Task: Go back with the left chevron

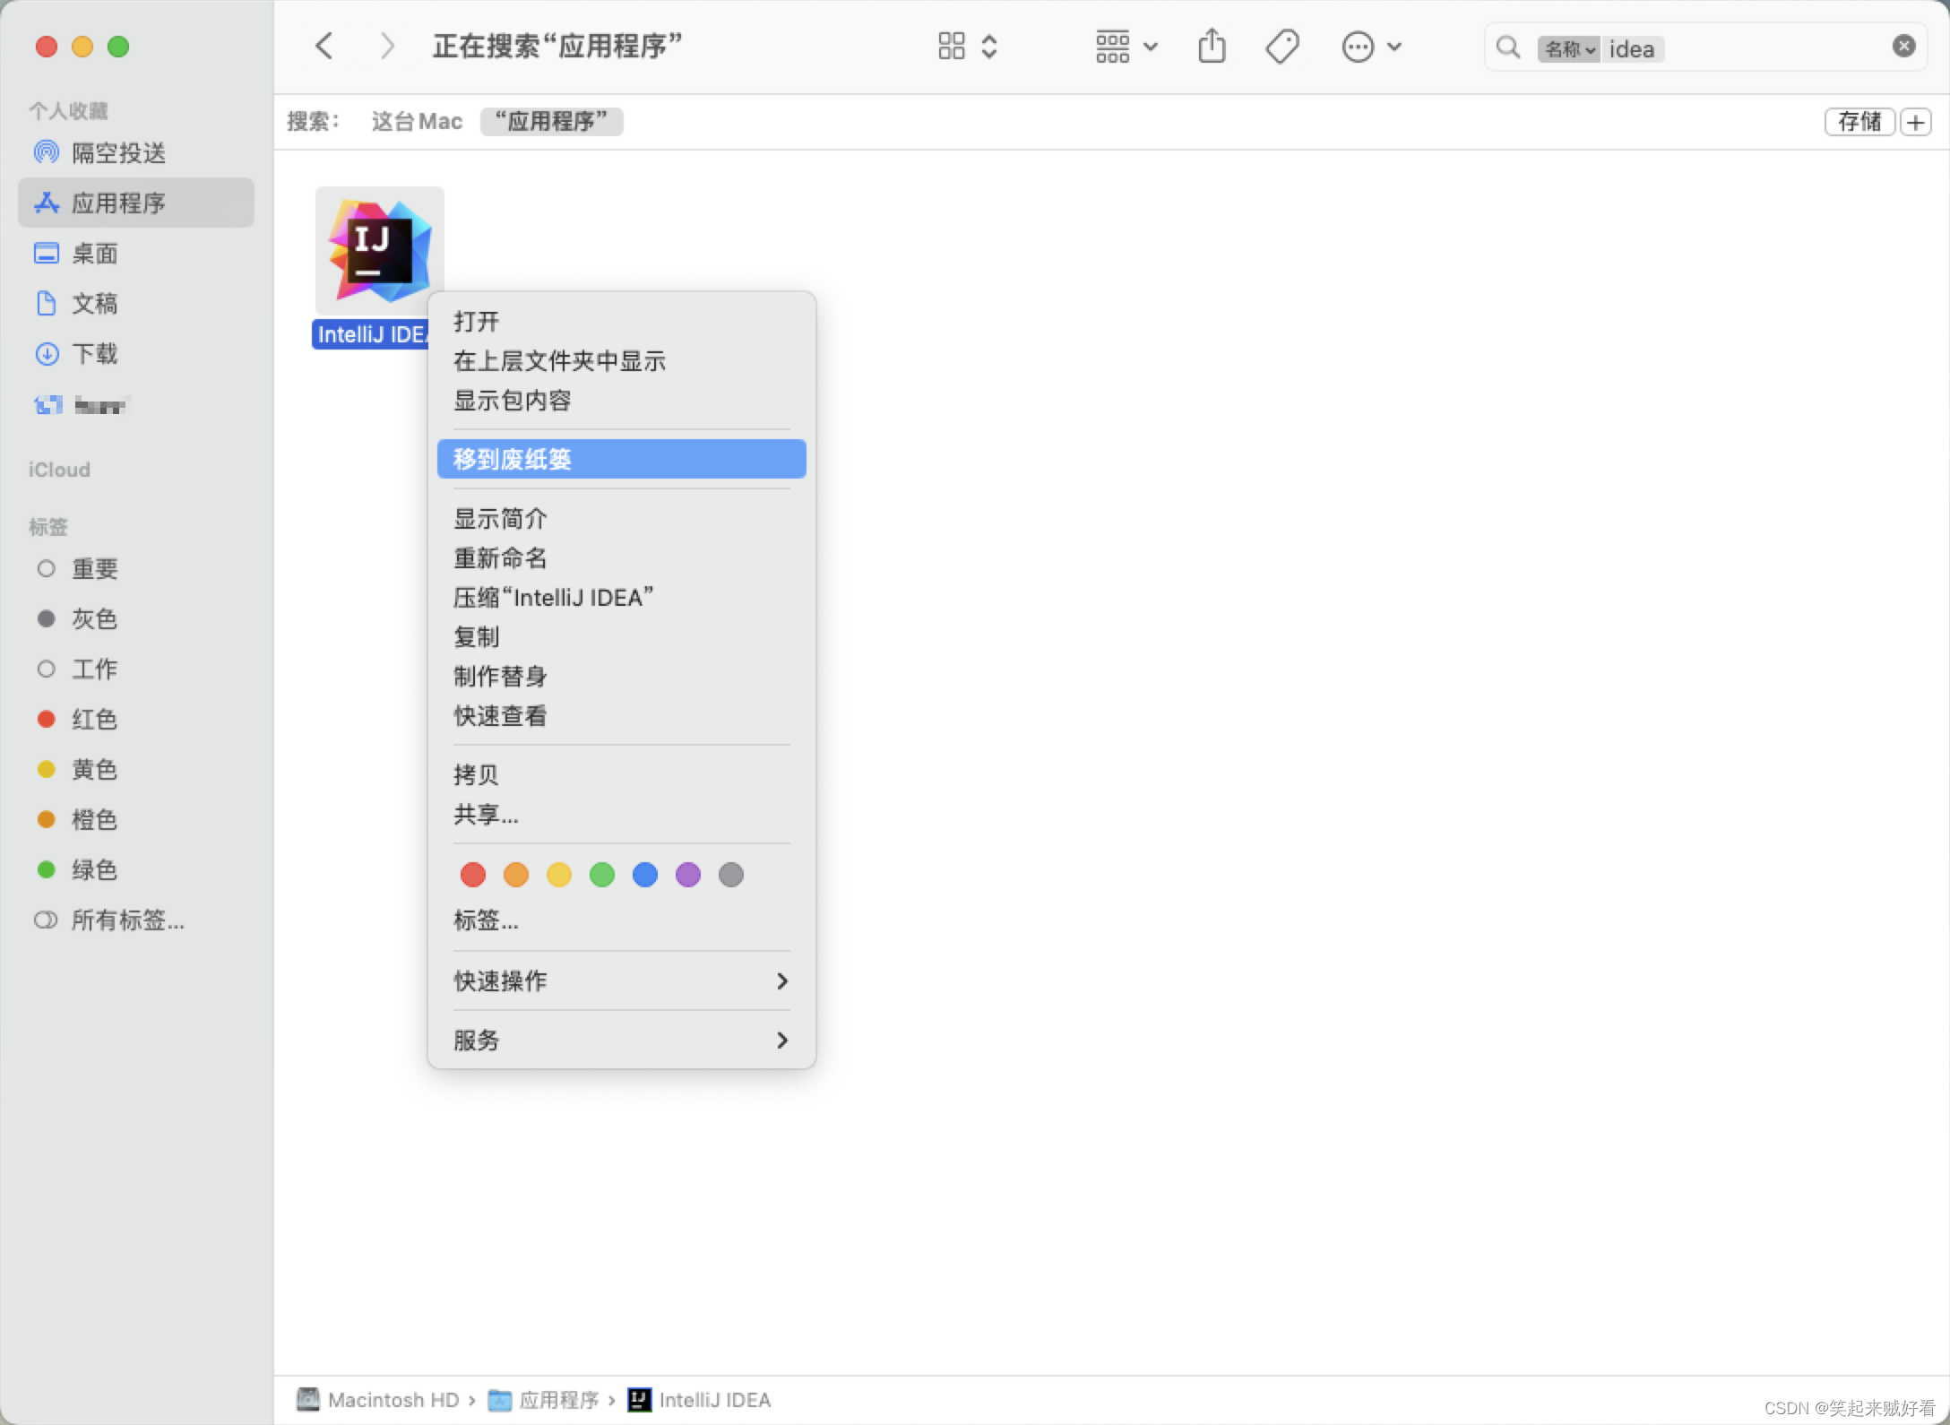Action: point(324,47)
